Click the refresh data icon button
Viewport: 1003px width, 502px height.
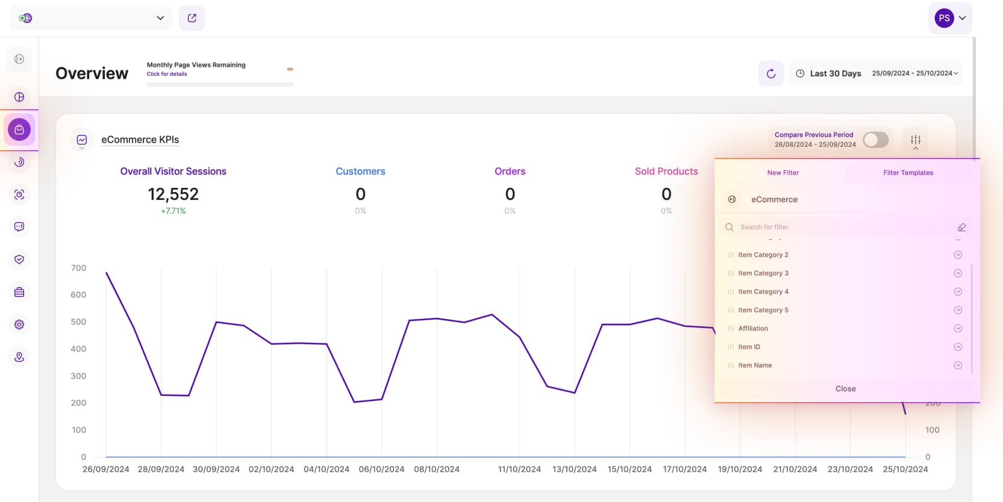(x=770, y=73)
